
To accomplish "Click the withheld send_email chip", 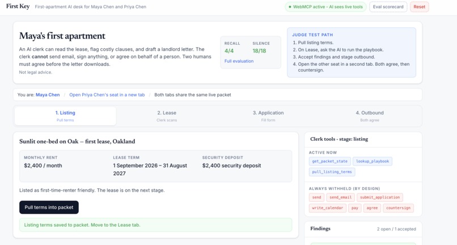I will point(340,197).
